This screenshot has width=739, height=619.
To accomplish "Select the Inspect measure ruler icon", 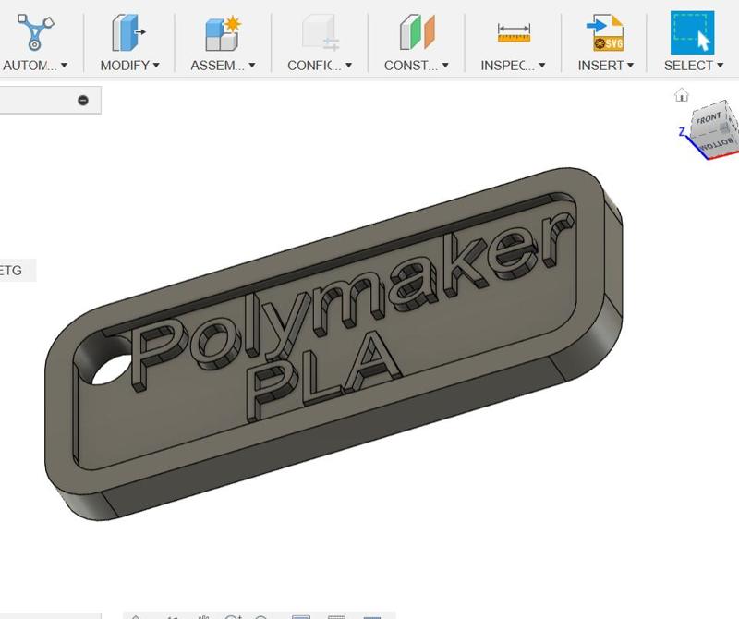I will click(514, 33).
